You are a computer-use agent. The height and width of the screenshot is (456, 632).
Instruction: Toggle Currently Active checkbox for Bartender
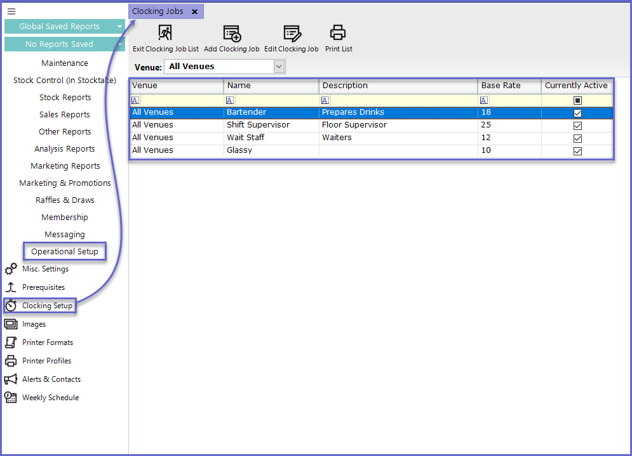577,113
